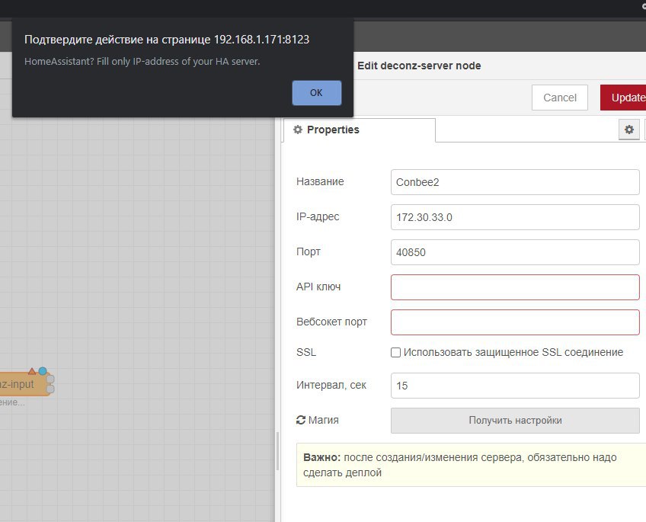Open the Properties tab
Screen dimensions: 646x522
click(359, 130)
